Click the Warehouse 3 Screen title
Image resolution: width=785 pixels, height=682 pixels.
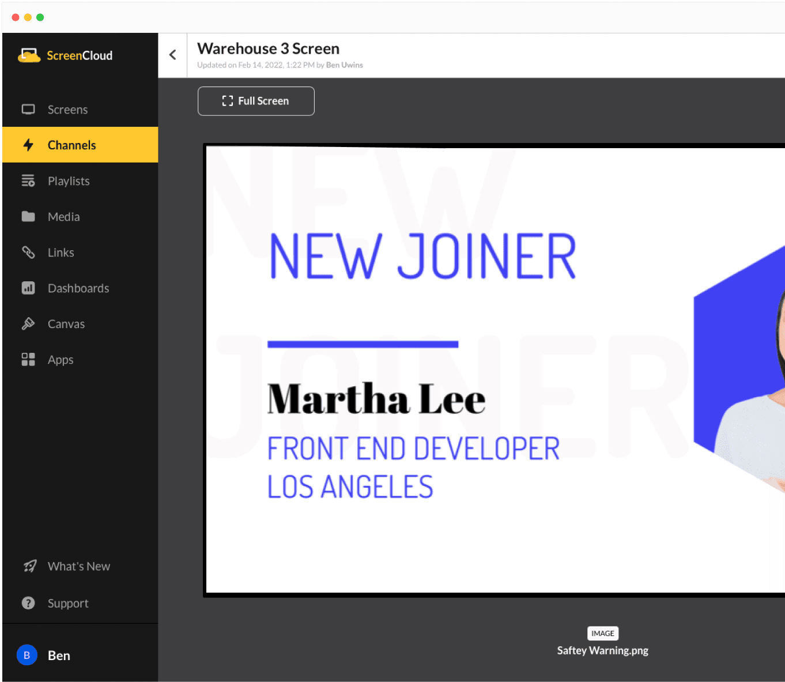click(268, 48)
